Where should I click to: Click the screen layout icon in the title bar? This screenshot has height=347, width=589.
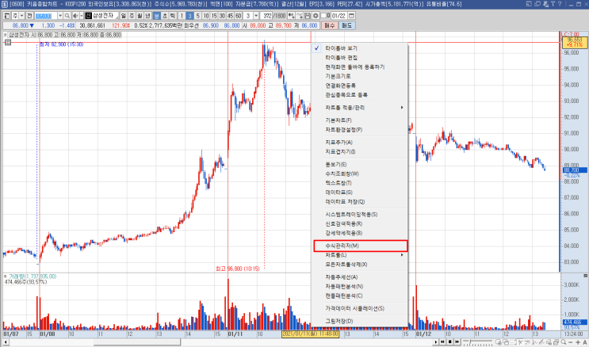529,4
